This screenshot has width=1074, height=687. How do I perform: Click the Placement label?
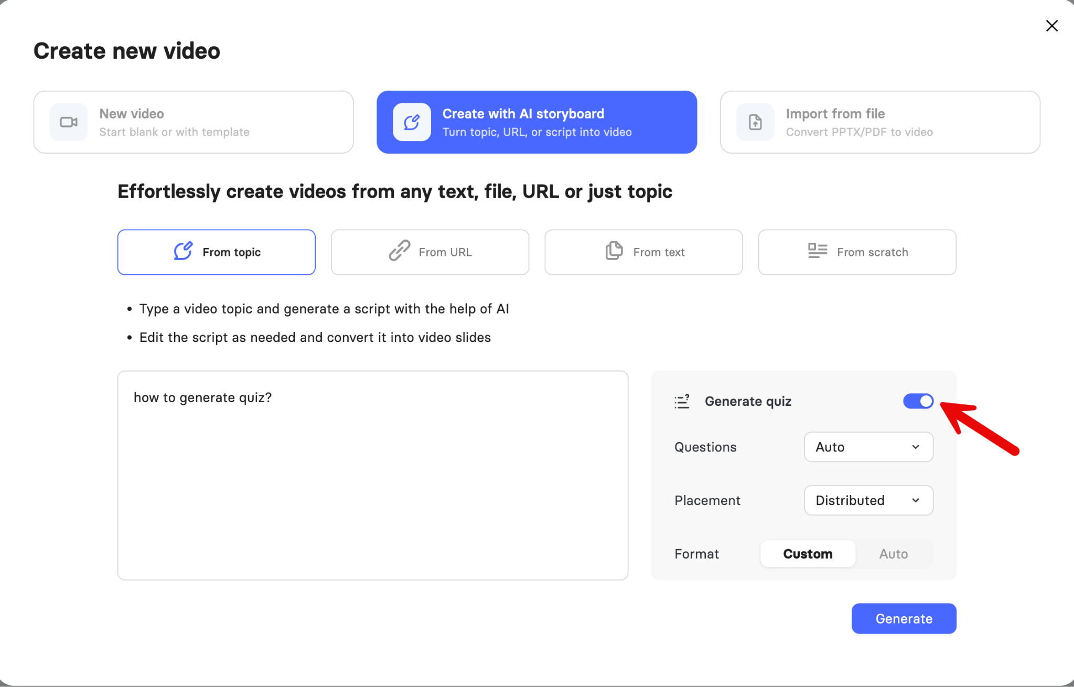click(707, 500)
